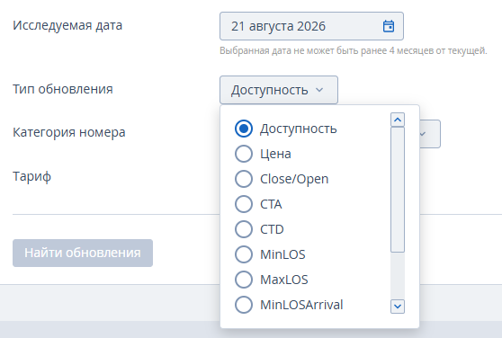Expand the Категория номера dropdown chevron

pos(422,134)
